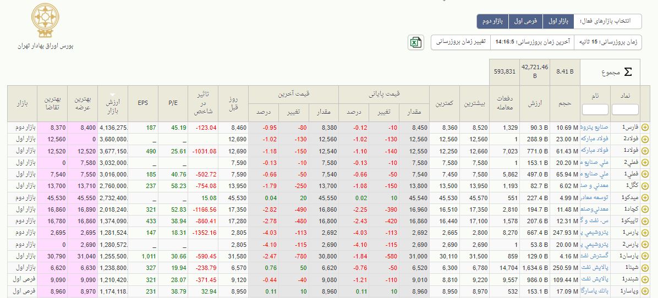Expand the فولاد1 row with its plus icon

[645, 151]
